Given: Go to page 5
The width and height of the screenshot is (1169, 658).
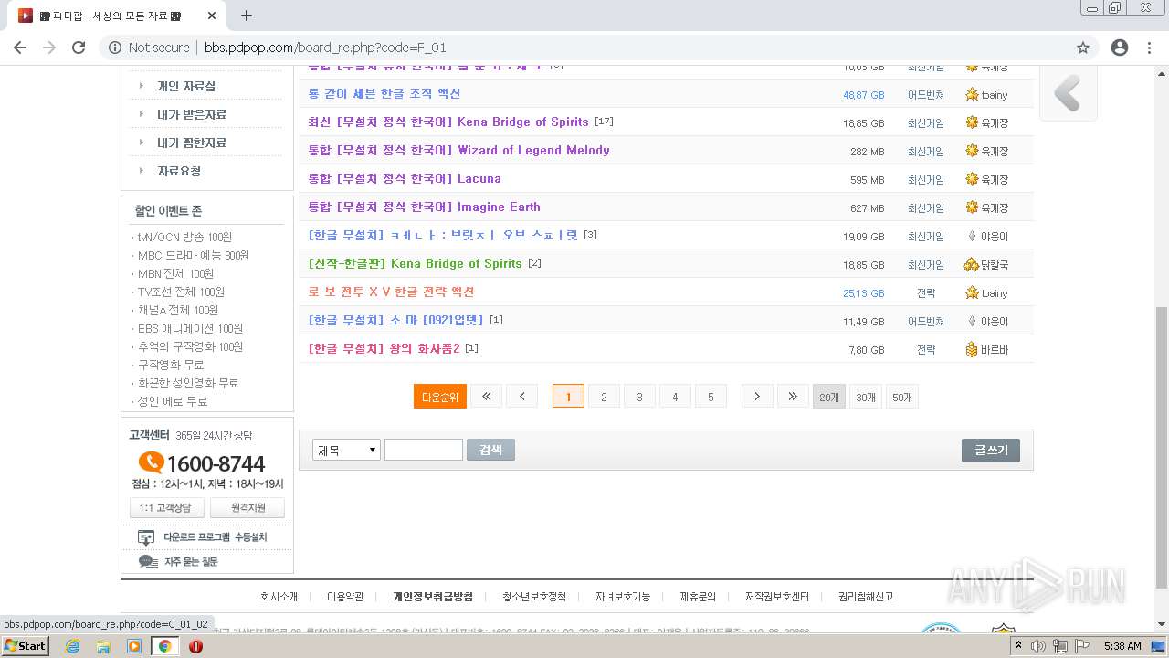Looking at the screenshot, I should point(711,396).
